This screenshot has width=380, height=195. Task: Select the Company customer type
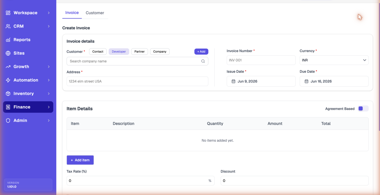(x=160, y=52)
